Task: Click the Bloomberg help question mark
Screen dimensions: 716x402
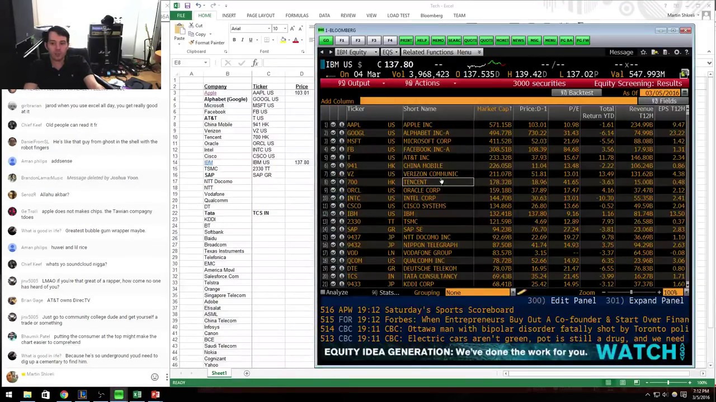Action: pos(686,52)
